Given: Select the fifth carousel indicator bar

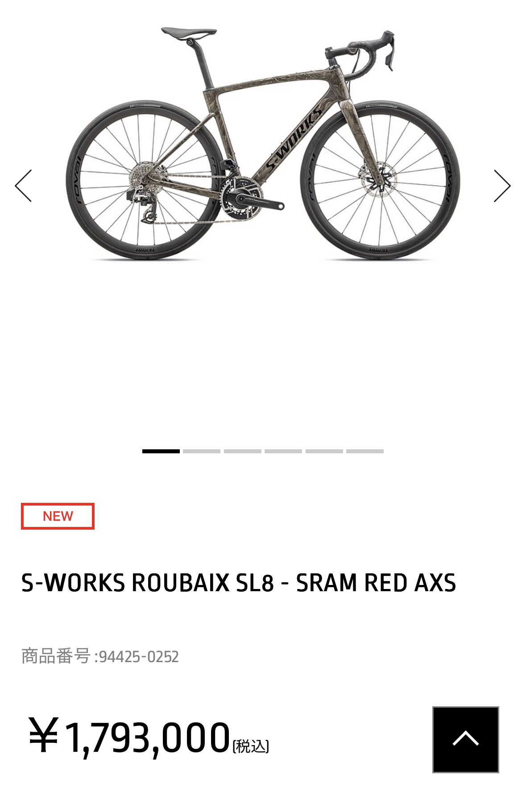Looking at the screenshot, I should click(324, 451).
